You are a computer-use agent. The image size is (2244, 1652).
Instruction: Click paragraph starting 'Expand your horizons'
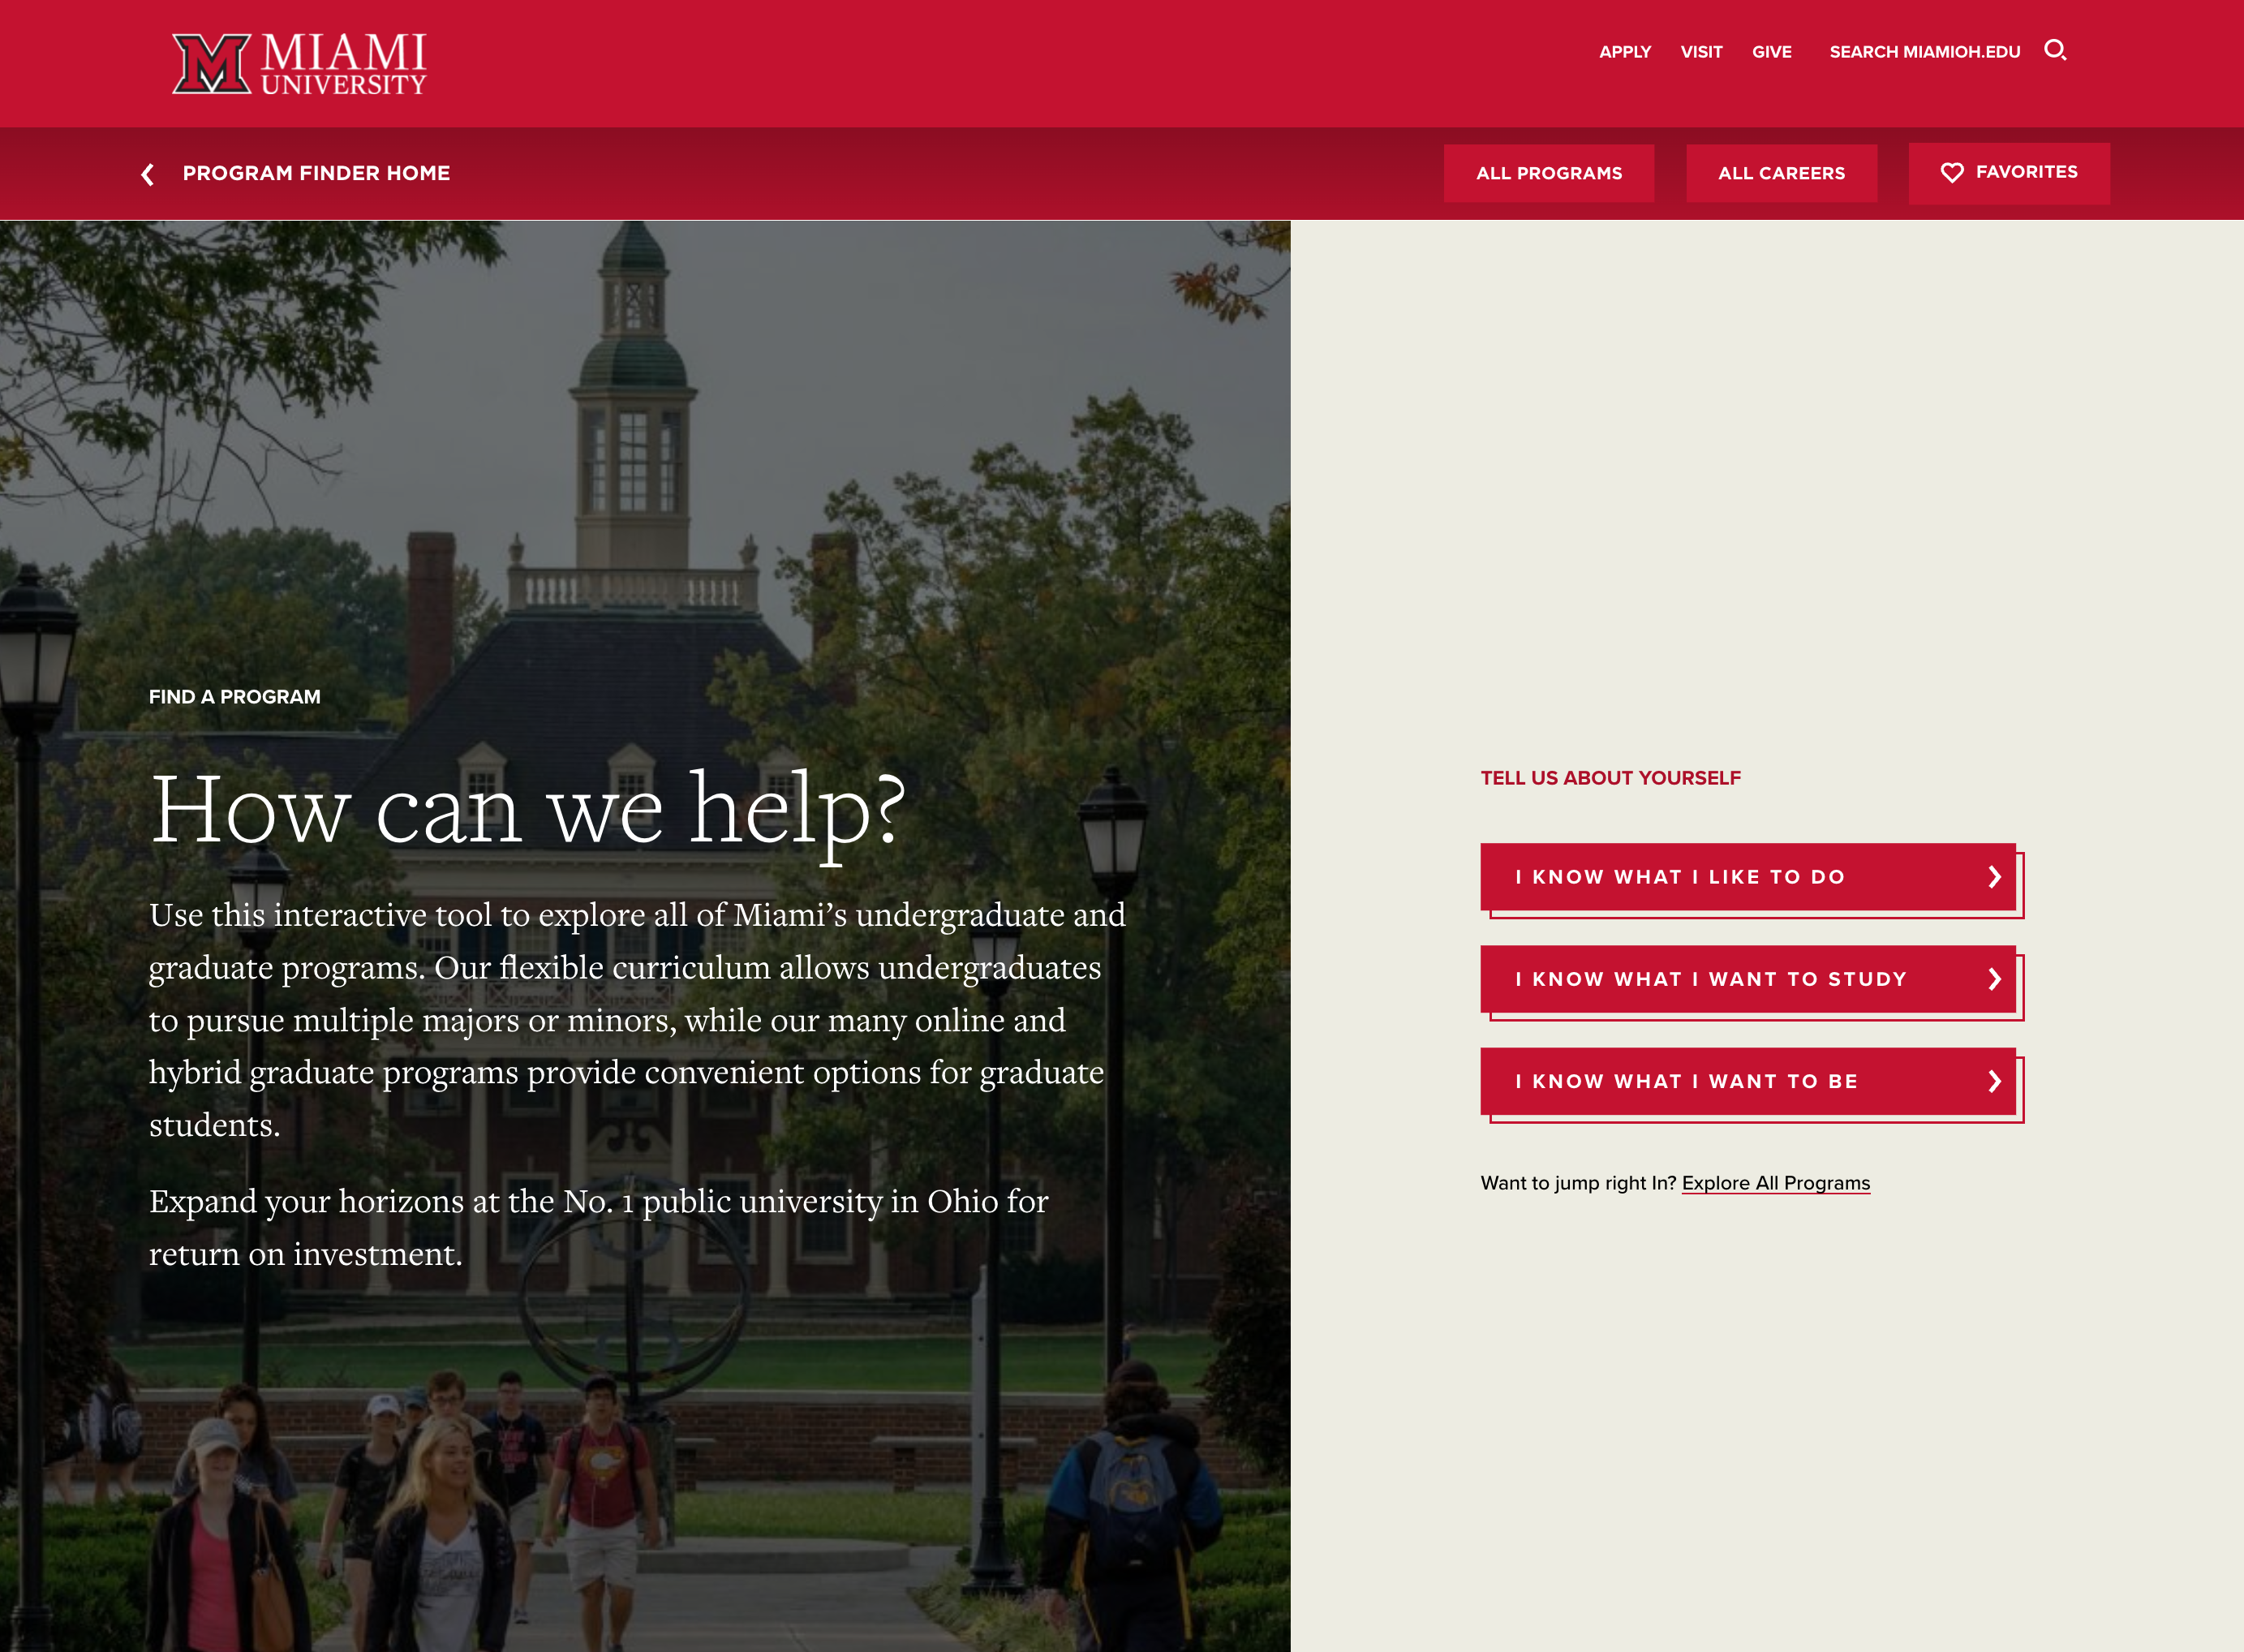(598, 1227)
